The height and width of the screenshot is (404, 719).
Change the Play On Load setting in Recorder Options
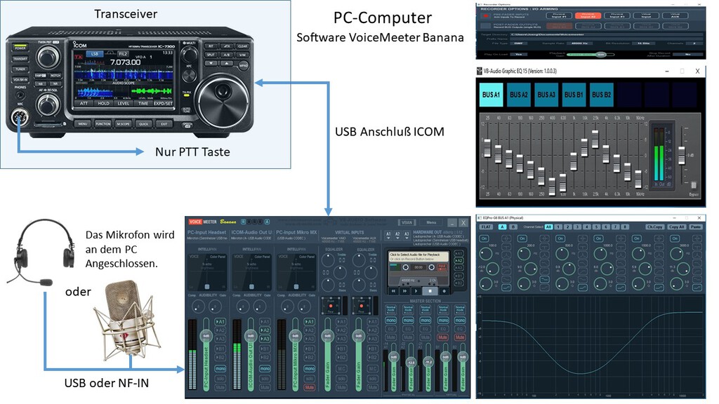coord(518,54)
